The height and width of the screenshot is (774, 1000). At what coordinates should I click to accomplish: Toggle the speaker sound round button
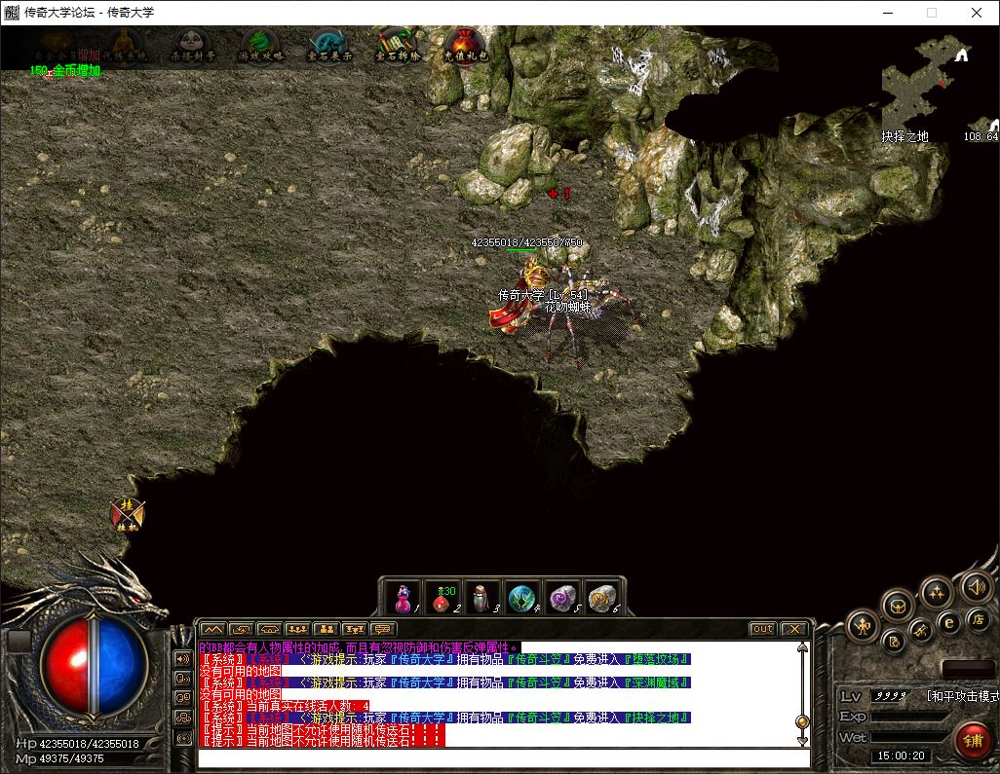[977, 586]
